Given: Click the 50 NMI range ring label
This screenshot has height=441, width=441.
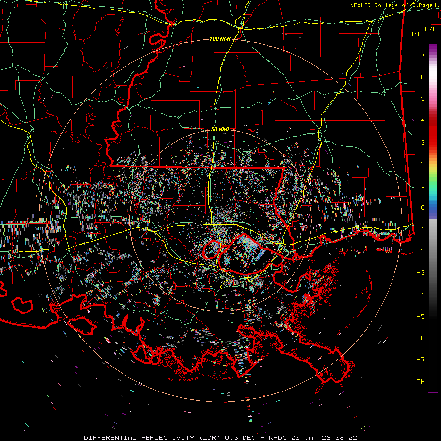Looking at the screenshot, I should pyautogui.click(x=220, y=129).
